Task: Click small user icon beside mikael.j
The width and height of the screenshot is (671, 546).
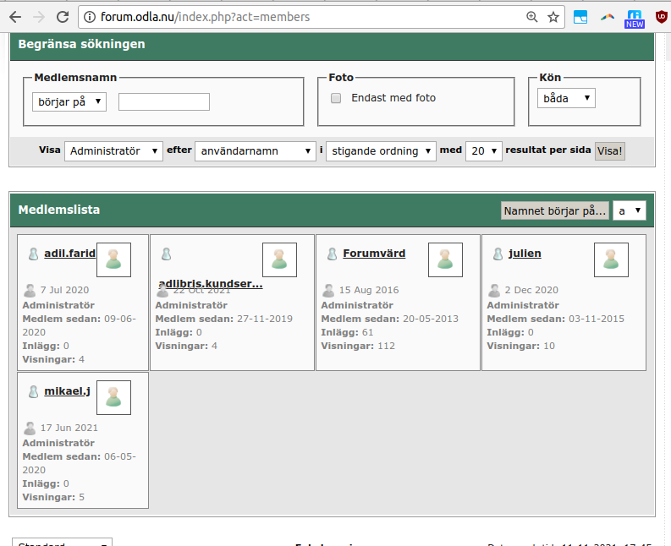Action: [34, 392]
